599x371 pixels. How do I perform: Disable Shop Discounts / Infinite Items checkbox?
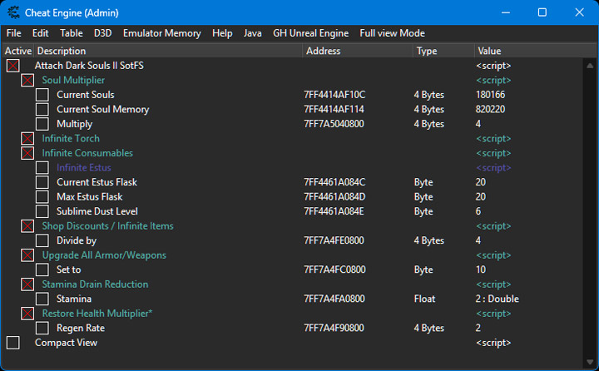[27, 226]
